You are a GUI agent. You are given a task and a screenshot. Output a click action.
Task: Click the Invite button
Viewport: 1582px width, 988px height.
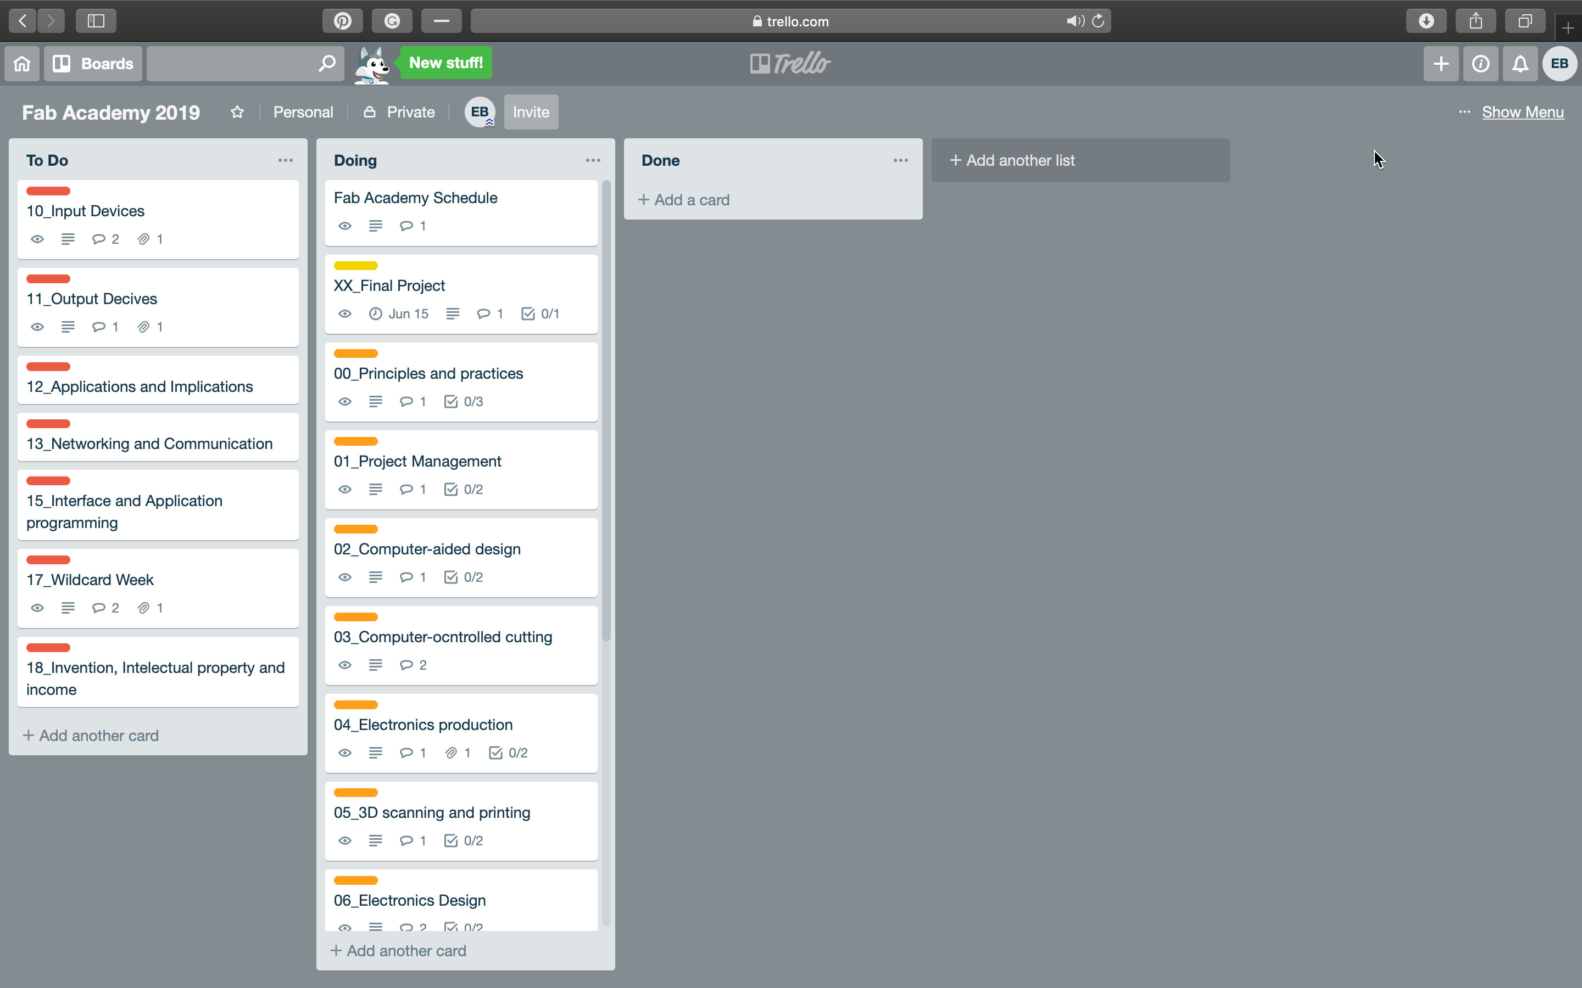click(x=531, y=113)
